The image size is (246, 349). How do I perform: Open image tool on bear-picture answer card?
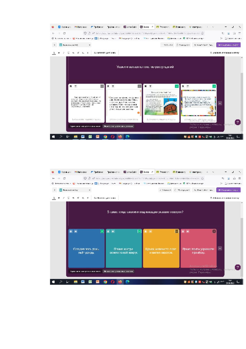coord(150,86)
